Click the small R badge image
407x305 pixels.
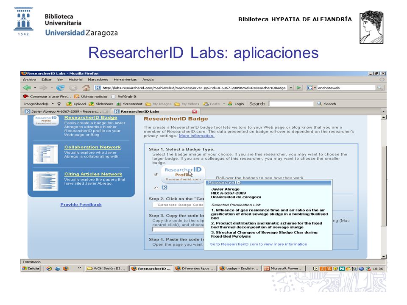[x=164, y=188]
